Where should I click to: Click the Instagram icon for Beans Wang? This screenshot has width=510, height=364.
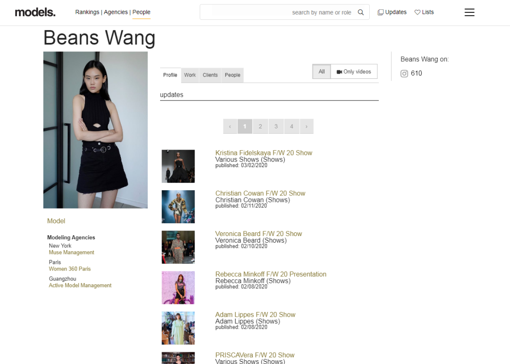tap(404, 74)
